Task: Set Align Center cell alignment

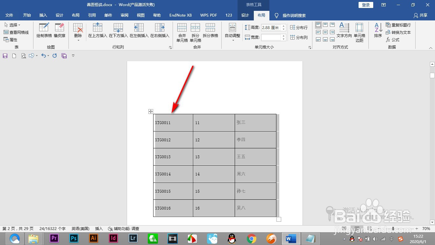Action: [325, 32]
